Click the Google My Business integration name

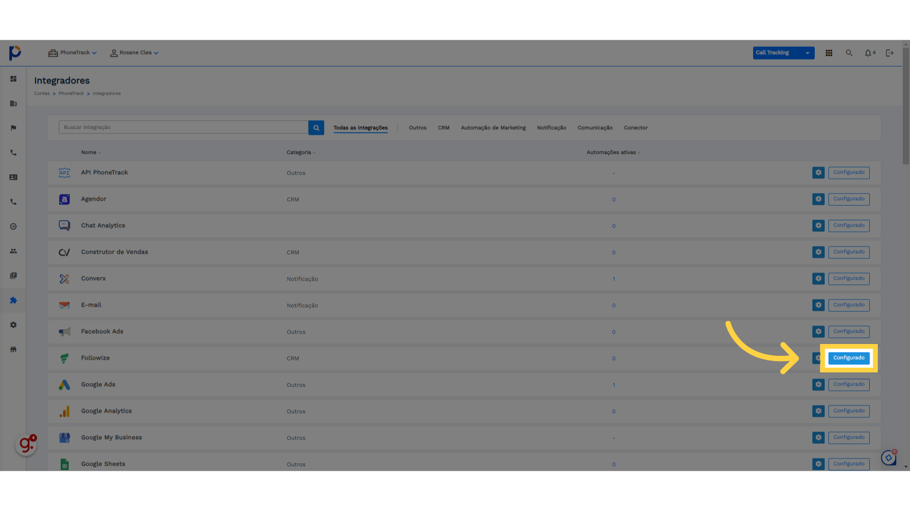coord(111,438)
